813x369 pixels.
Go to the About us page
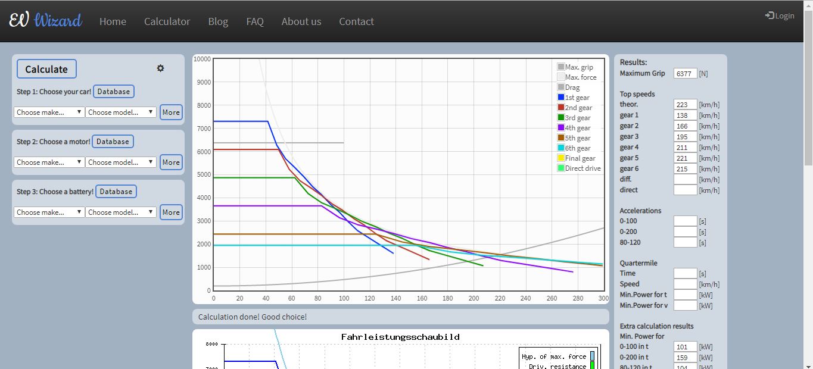pyautogui.click(x=301, y=21)
